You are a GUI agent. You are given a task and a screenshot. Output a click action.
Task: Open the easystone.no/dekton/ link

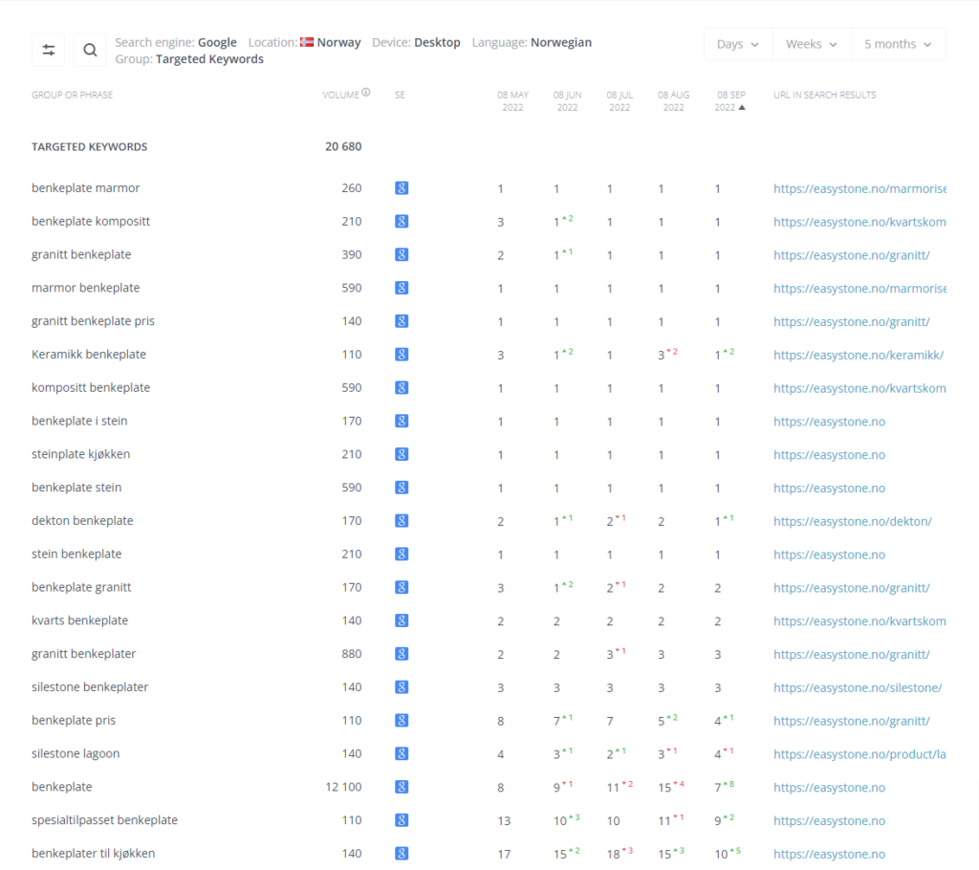coord(853,521)
